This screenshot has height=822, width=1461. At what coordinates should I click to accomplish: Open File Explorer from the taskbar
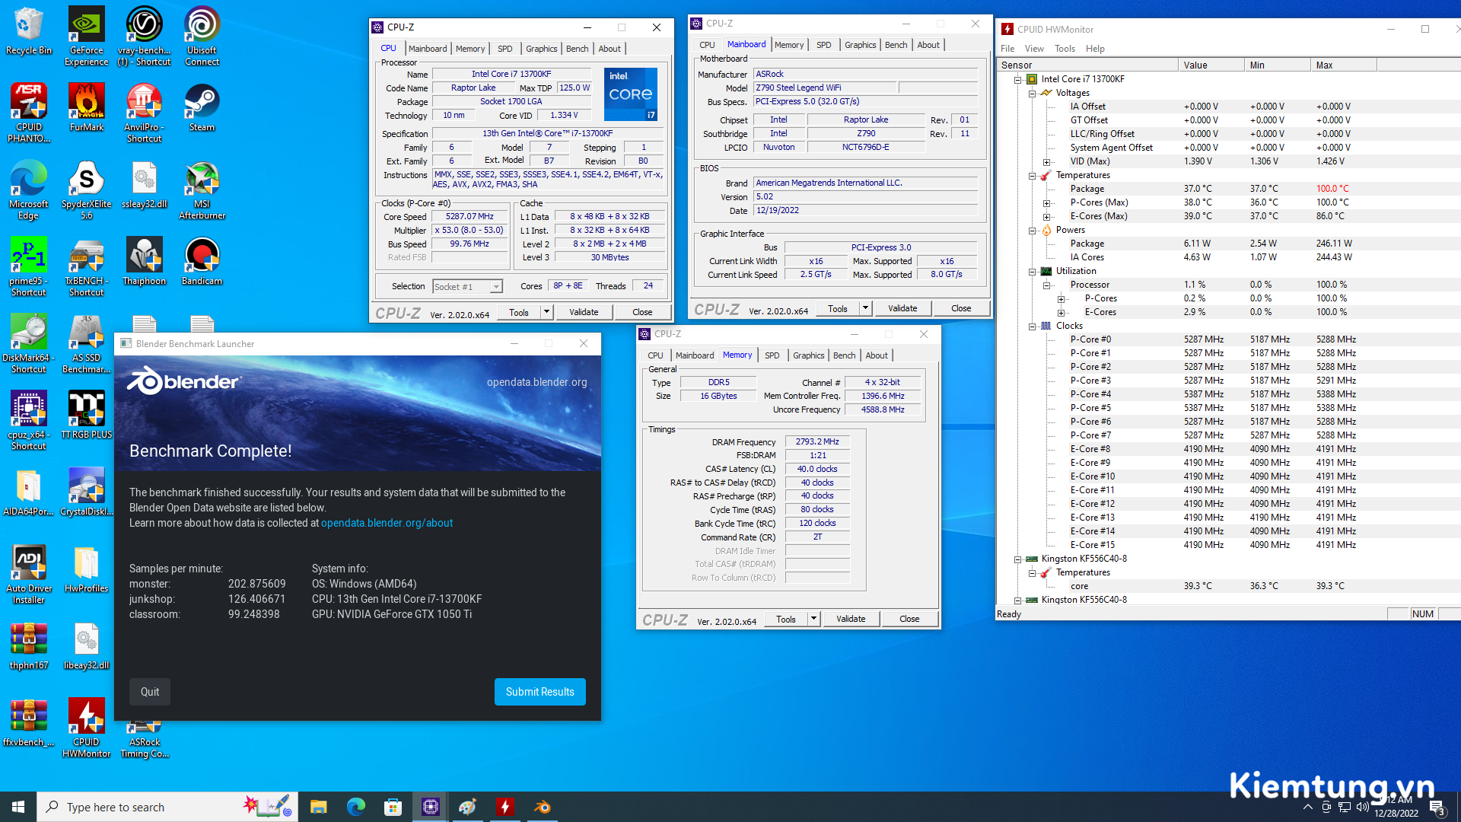tap(318, 807)
